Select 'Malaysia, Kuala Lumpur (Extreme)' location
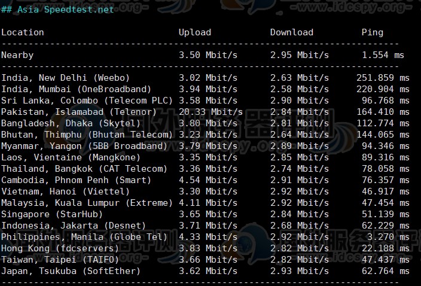 (87, 203)
